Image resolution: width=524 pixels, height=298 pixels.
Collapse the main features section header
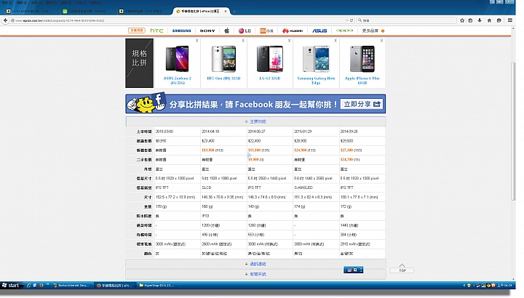point(255,121)
